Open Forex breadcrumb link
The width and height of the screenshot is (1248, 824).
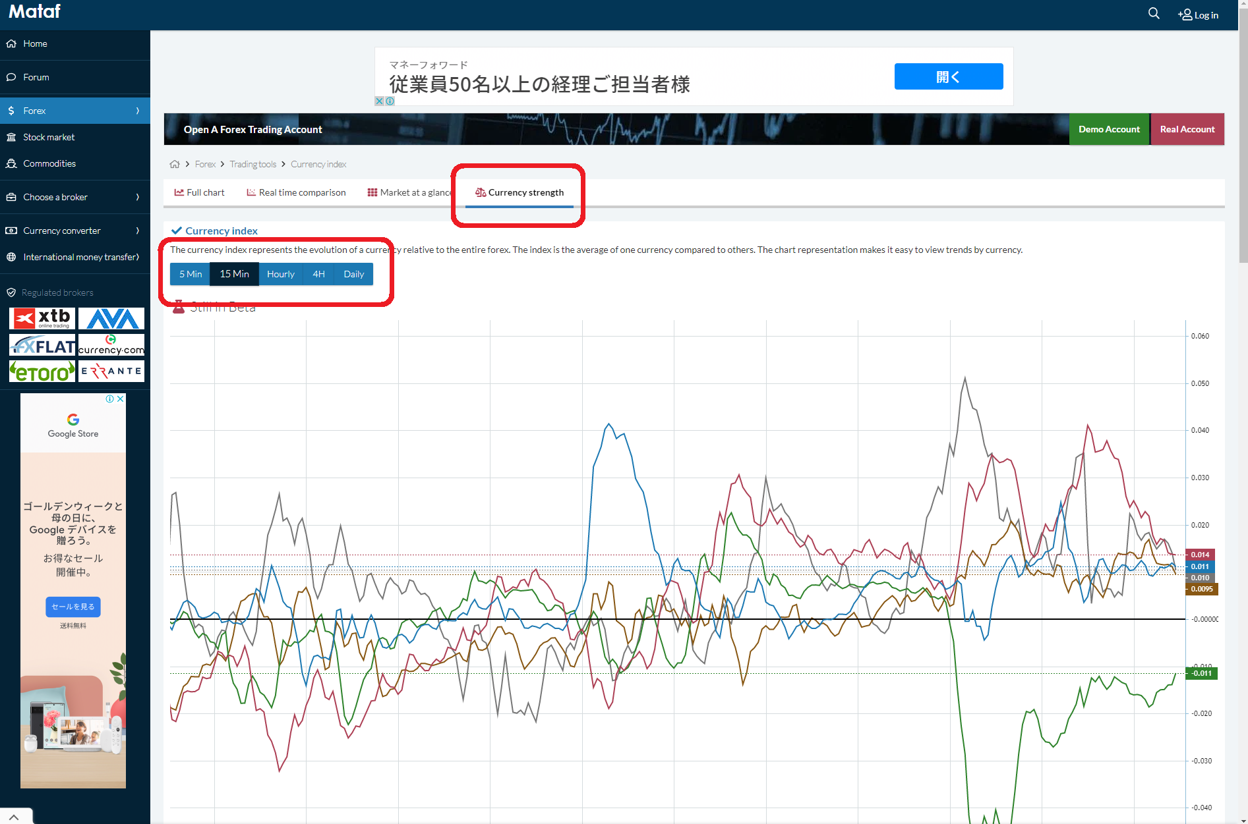click(205, 164)
